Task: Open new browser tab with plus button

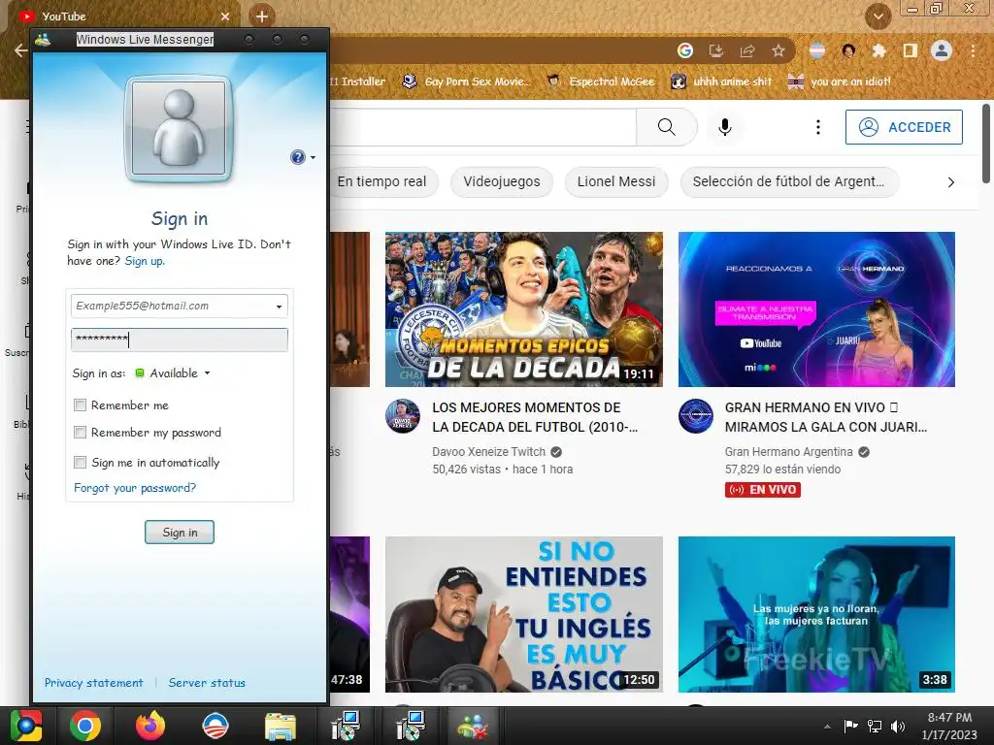Action: (x=261, y=16)
